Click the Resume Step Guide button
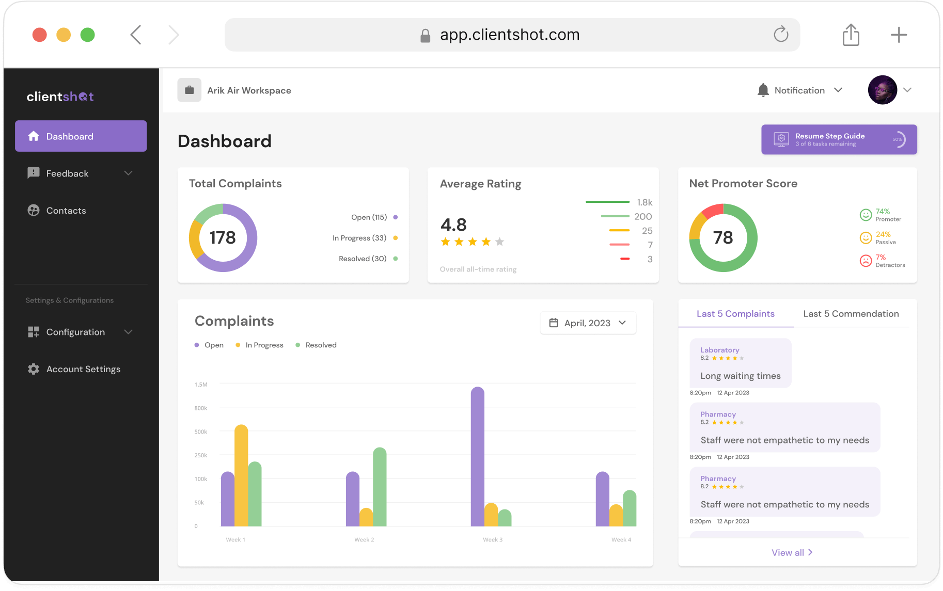The image size is (943, 591). [839, 139]
